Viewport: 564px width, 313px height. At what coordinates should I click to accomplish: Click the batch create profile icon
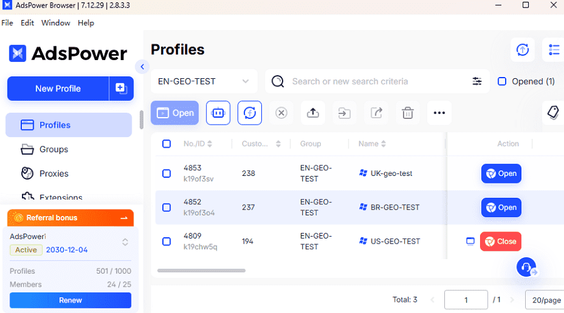[x=121, y=88]
